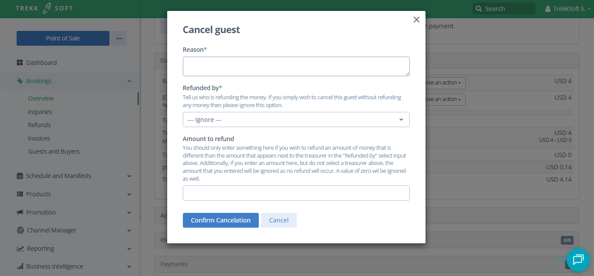Click into the Reason text area
The image size is (594, 276).
[296, 67]
